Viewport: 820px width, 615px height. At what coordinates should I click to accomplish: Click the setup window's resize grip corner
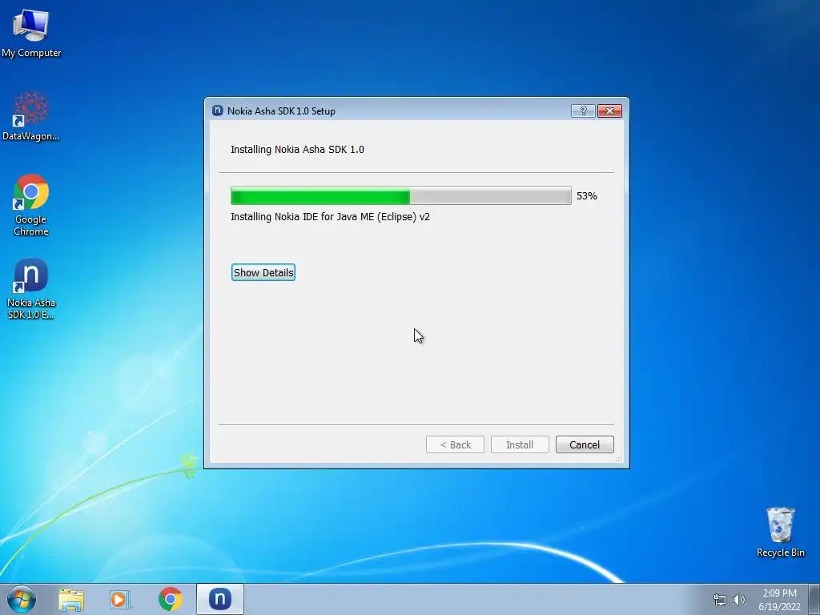619,458
